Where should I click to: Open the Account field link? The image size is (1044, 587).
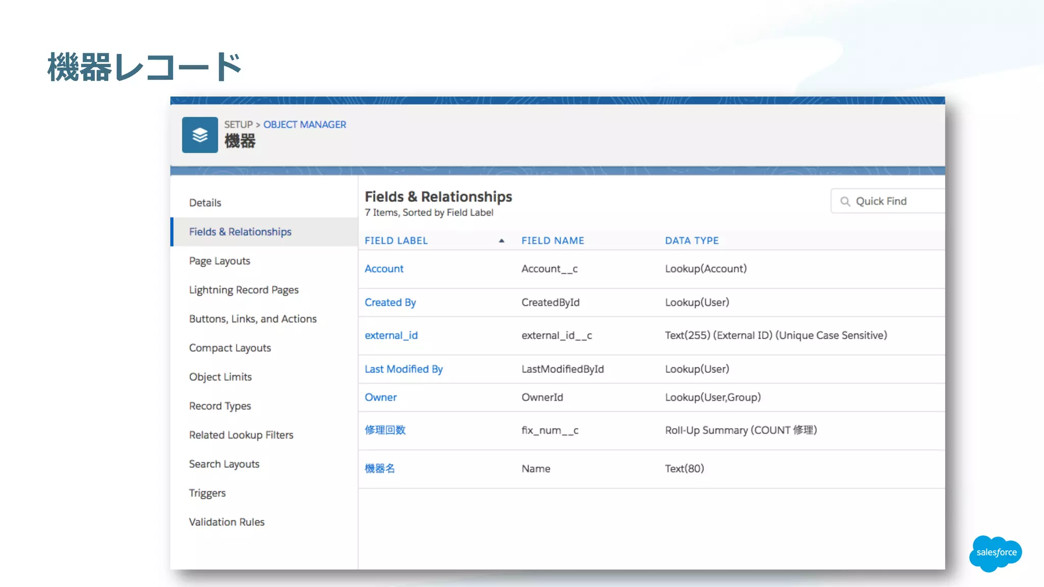[384, 269]
